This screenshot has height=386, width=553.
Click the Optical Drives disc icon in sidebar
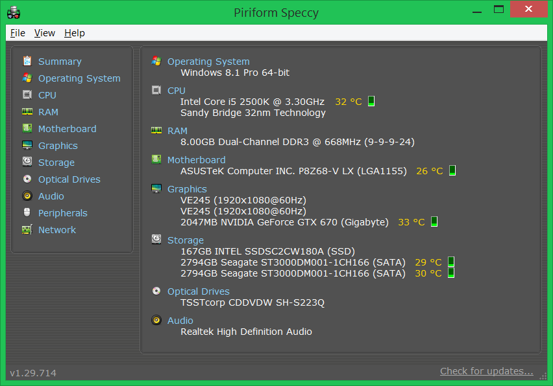[x=27, y=179]
